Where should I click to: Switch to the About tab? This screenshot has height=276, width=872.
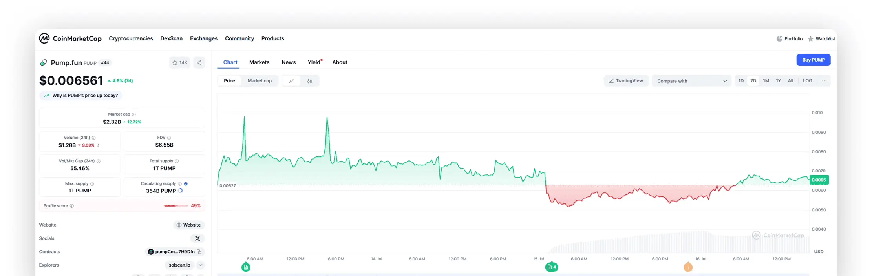(x=340, y=62)
